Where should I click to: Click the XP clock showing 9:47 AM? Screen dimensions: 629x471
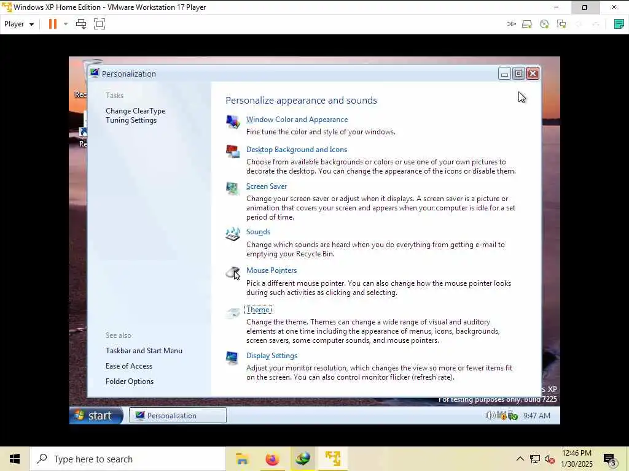click(537, 416)
